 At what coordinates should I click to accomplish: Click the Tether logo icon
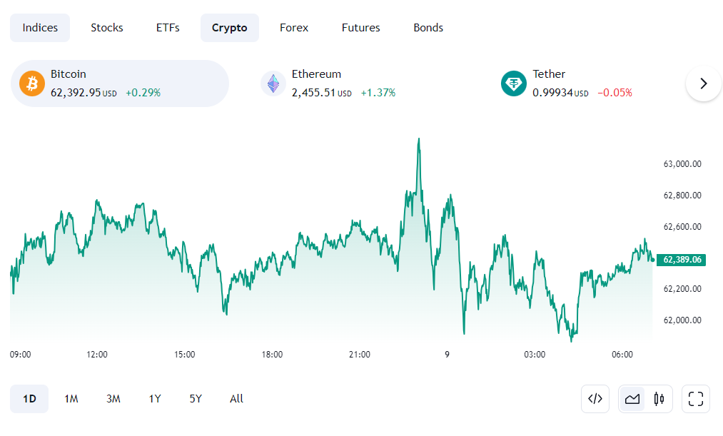[514, 83]
